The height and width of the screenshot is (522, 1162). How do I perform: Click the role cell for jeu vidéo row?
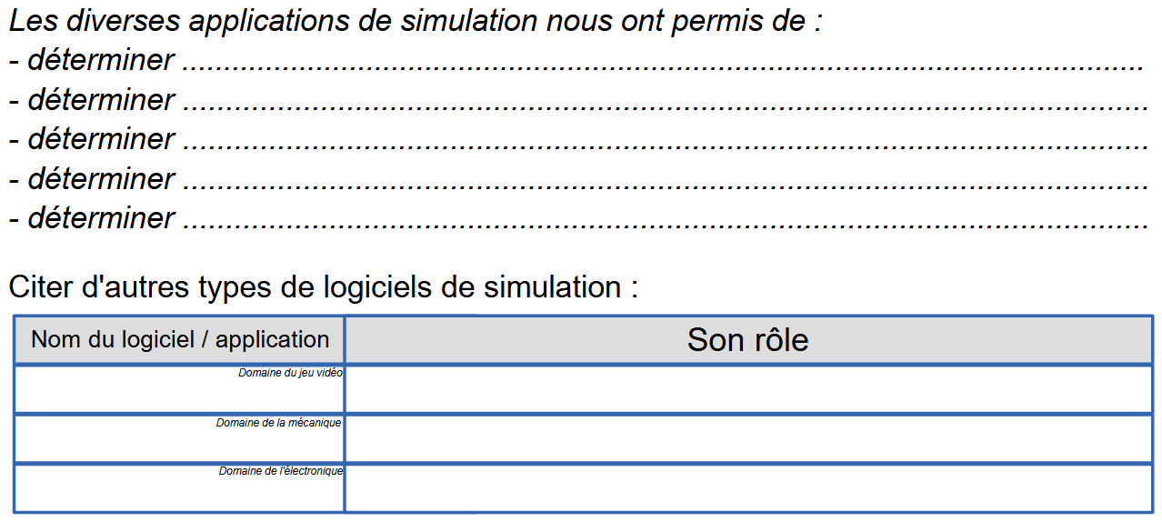(748, 389)
